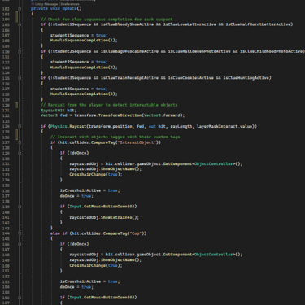Click 'isClueBagOfCocaineActive' on line 110
Viewport: 305px width, 305px height.
[x=129, y=51]
